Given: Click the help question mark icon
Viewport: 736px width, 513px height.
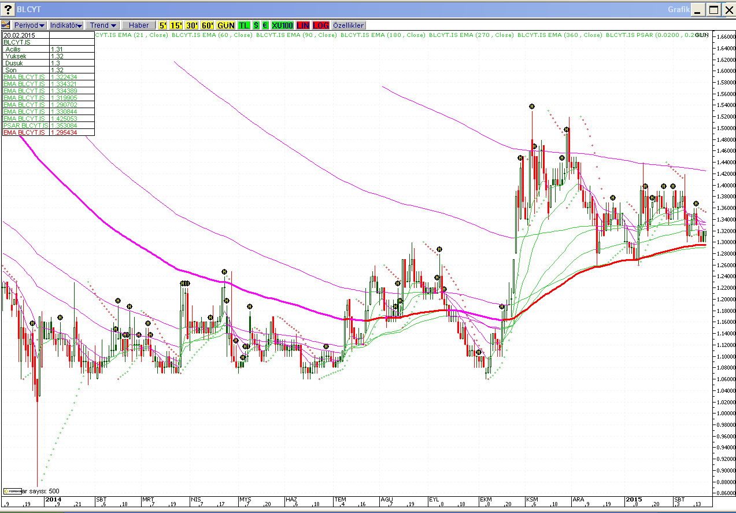Looking at the screenshot, I should [x=9, y=9].
